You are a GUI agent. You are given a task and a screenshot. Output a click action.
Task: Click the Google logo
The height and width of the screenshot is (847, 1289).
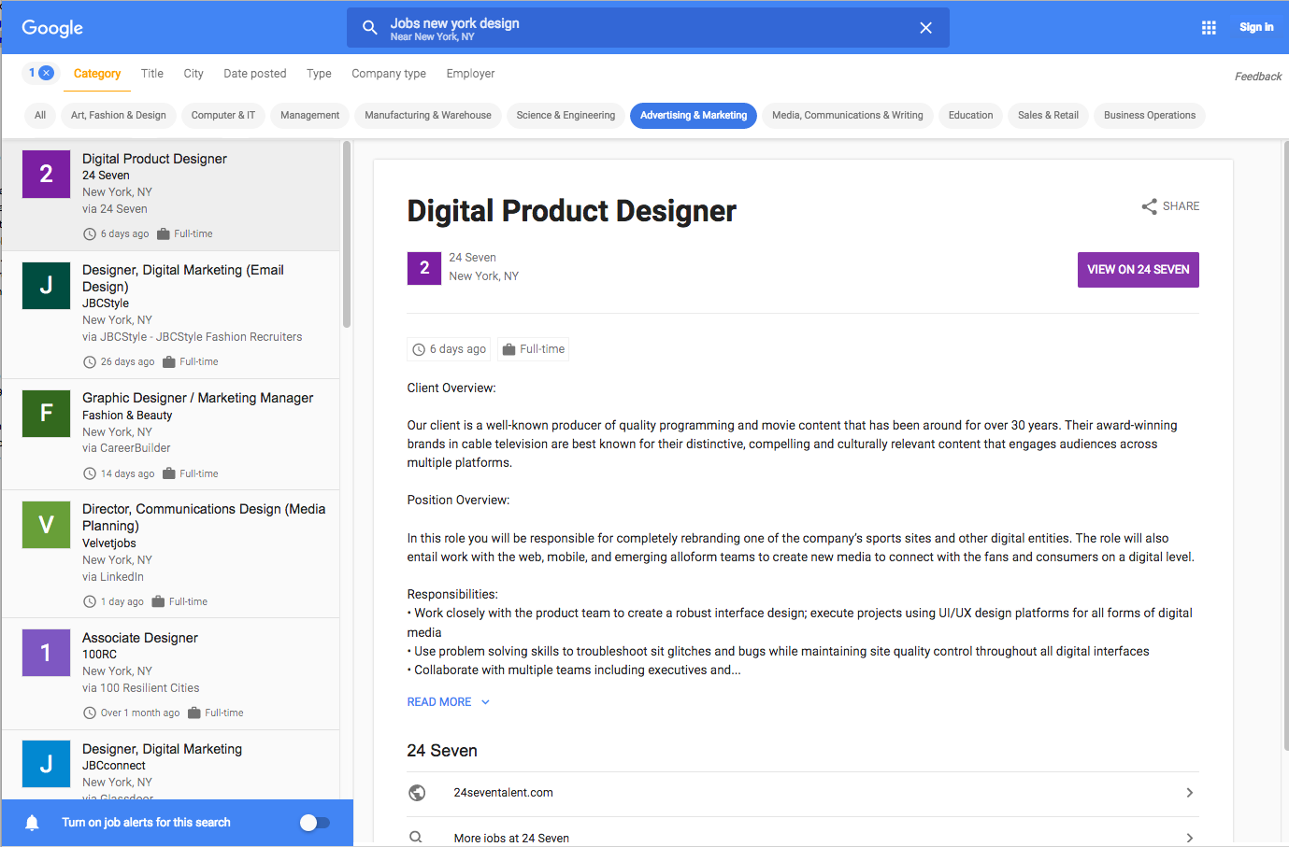tap(52, 28)
